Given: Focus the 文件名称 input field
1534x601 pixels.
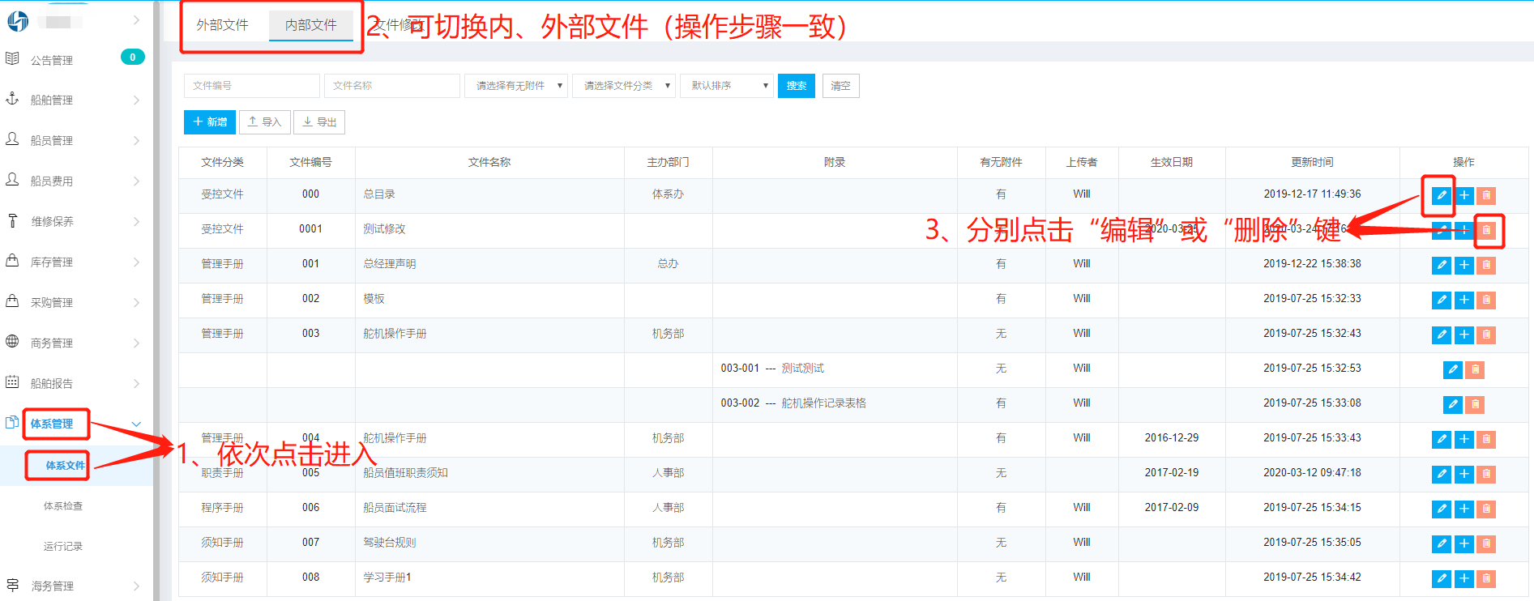Looking at the screenshot, I should [x=392, y=86].
